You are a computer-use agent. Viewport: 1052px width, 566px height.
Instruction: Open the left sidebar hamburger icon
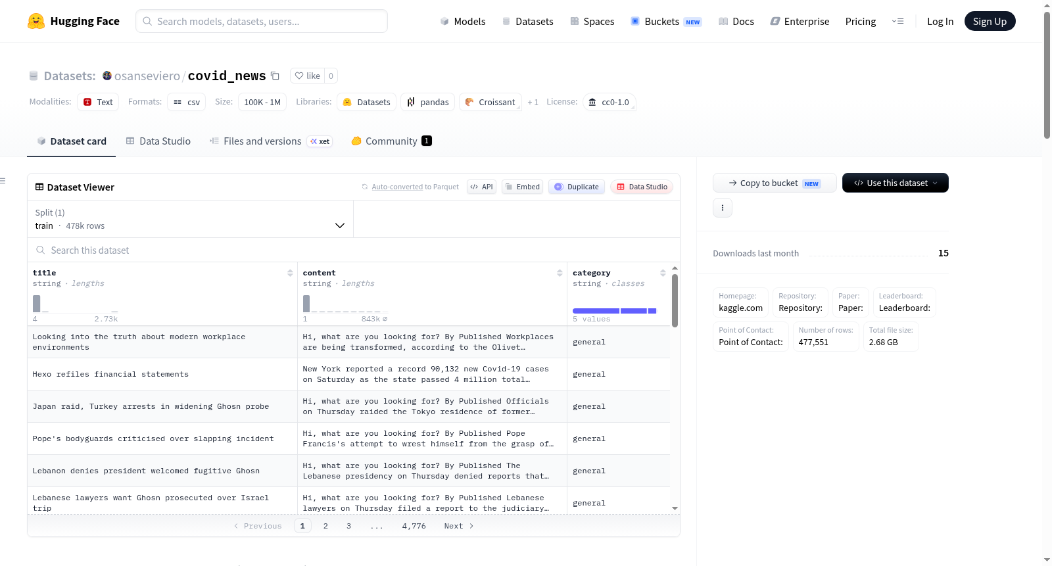point(3,181)
